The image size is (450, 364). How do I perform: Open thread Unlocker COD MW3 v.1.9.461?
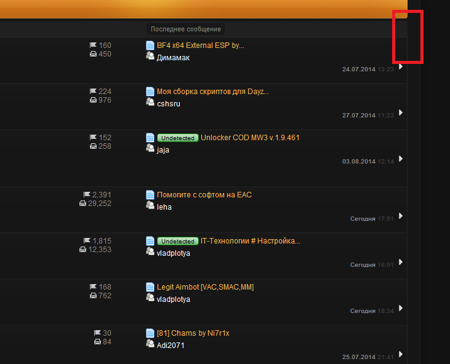click(250, 138)
